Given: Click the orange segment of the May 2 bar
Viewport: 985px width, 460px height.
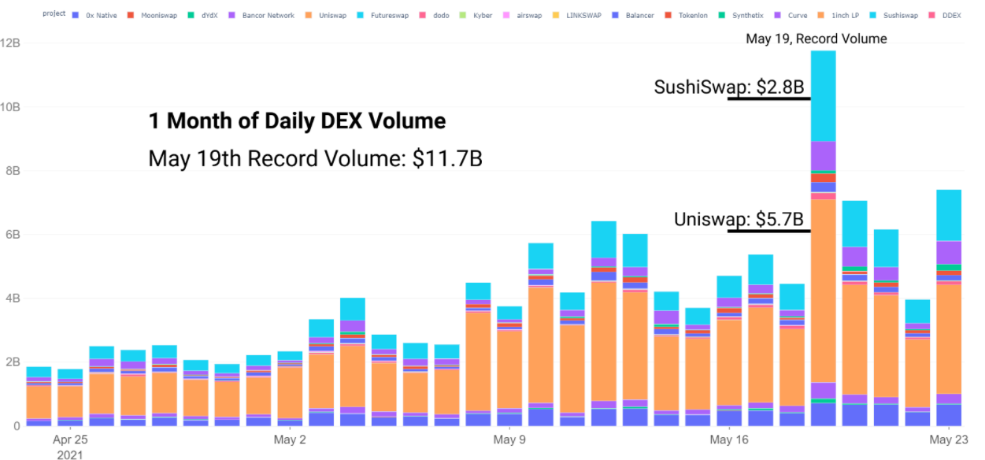Looking at the screenshot, I should 290,392.
